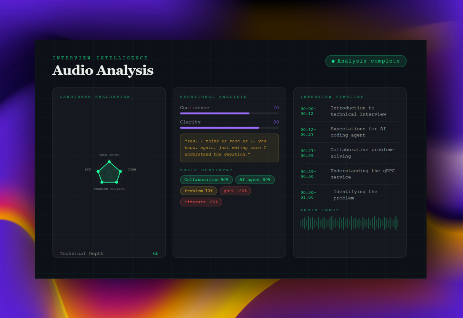Click the Collaboration 90% sentiment tag
463x318 pixels.
pos(206,180)
